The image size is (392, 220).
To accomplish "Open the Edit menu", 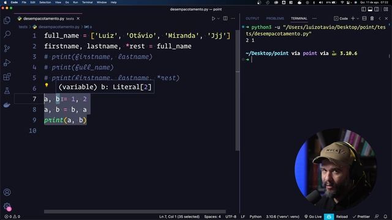I will [32, 2].
